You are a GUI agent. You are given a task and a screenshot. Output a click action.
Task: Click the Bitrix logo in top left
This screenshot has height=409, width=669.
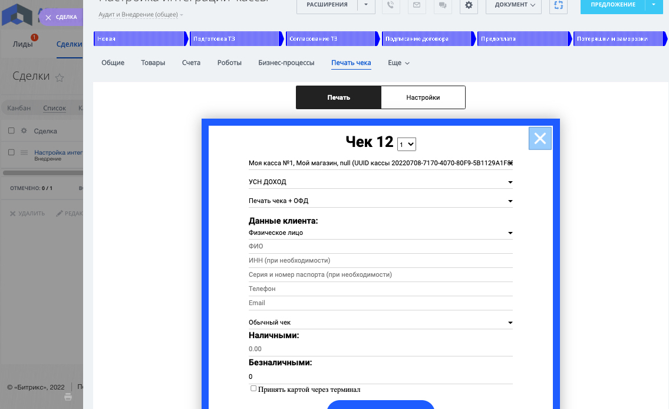(17, 15)
